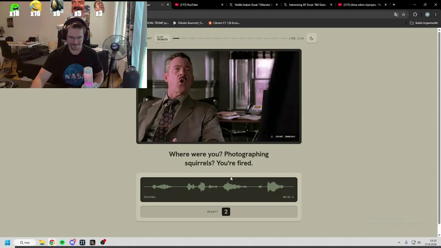
Task: Open the Kaikki kirjanmerkit bookmarks folder
Action: tap(424, 23)
